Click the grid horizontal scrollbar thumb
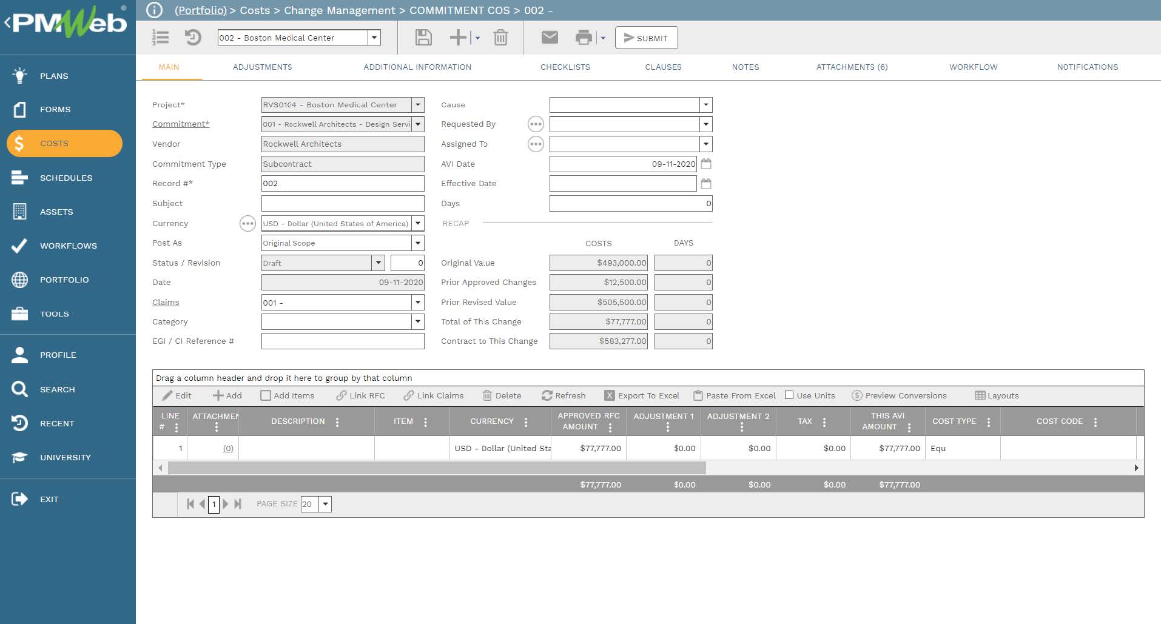 [x=437, y=468]
